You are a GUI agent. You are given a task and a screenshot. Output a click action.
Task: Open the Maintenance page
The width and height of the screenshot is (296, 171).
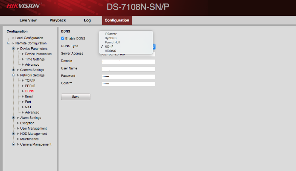(29, 139)
